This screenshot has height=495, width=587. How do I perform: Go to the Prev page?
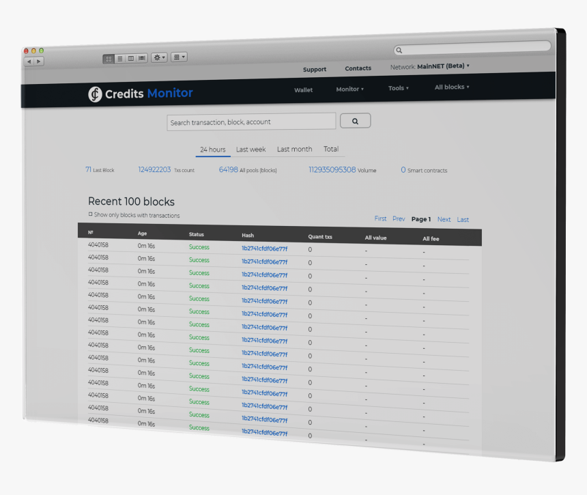click(x=399, y=218)
